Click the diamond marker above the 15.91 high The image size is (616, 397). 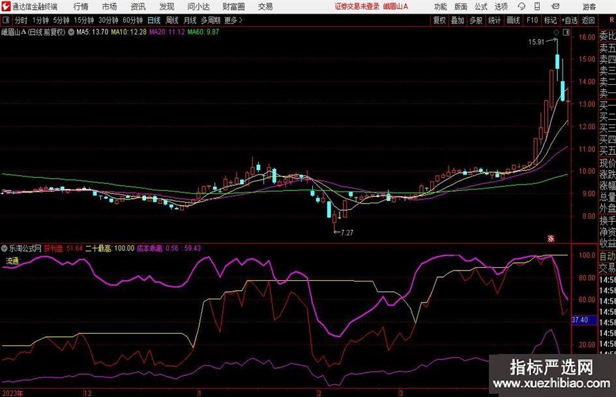click(556, 32)
